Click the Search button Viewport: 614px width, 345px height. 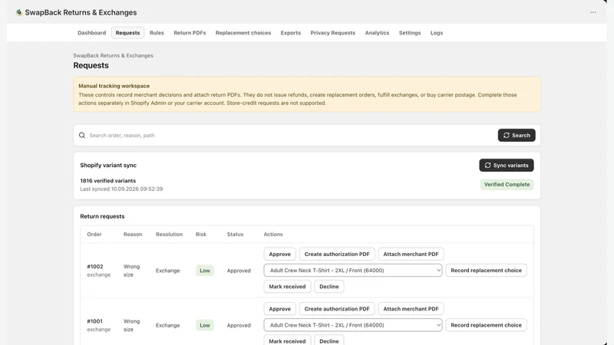517,136
